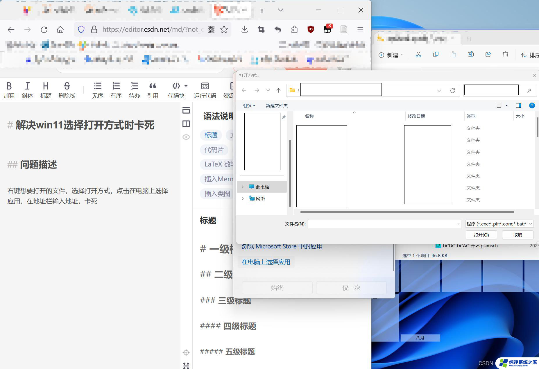
Task: Click vertical scrollbar of the file dialog's navigation tree
Action: pyautogui.click(x=290, y=173)
